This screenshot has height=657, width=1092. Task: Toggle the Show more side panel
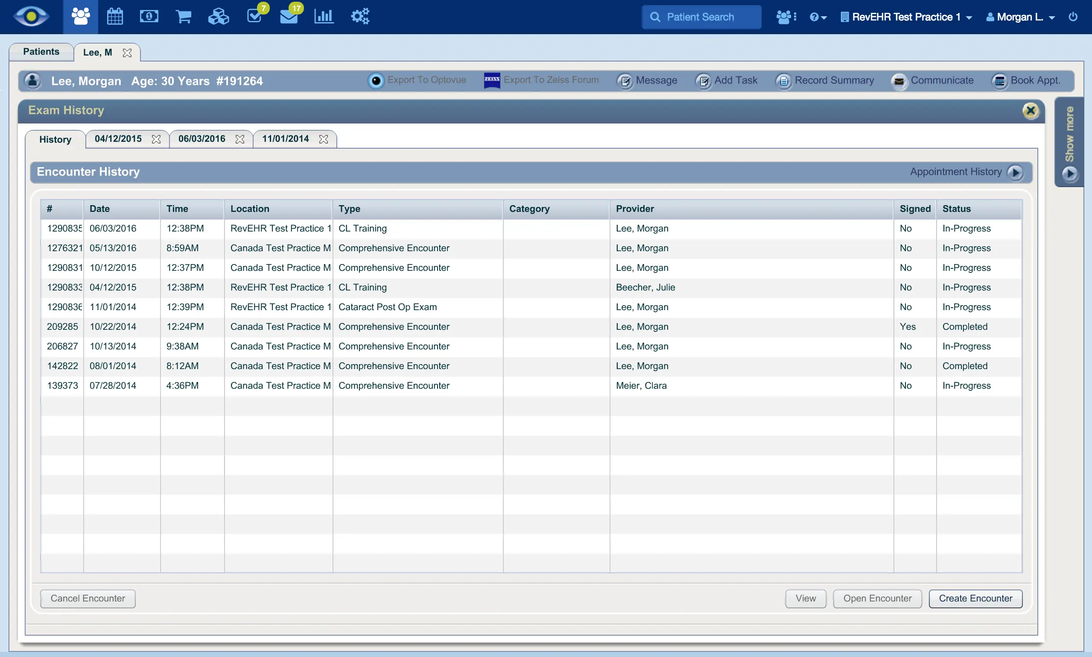(1070, 142)
